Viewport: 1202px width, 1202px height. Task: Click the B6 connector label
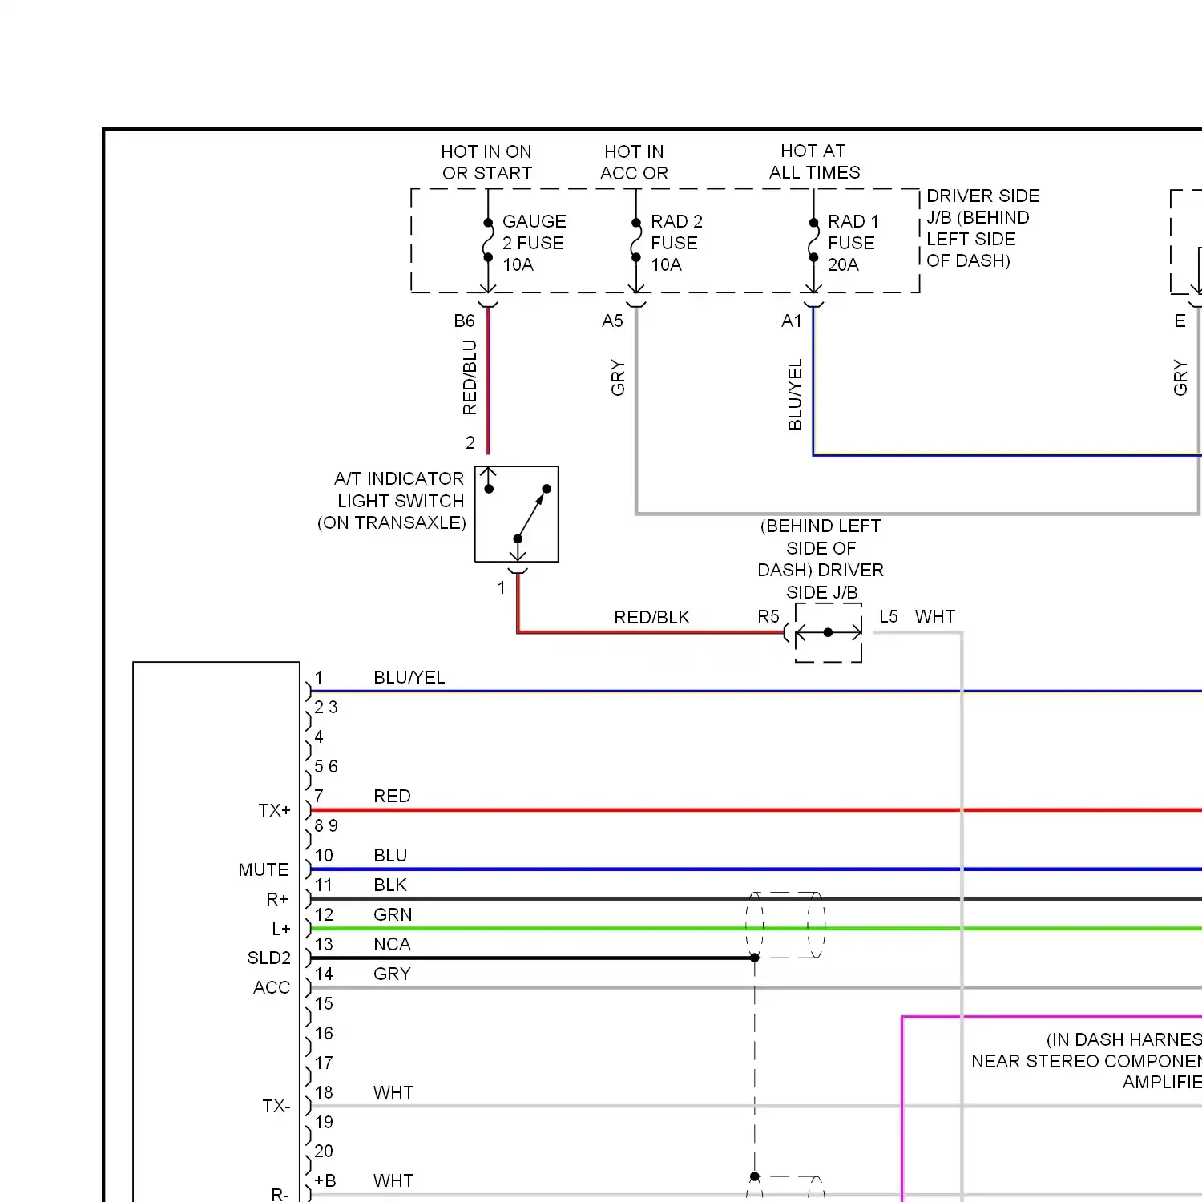[x=464, y=321]
